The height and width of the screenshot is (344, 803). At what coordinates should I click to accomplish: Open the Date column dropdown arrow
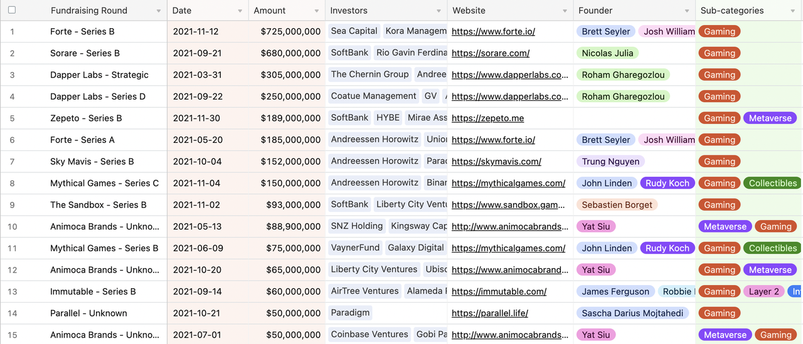coord(240,11)
